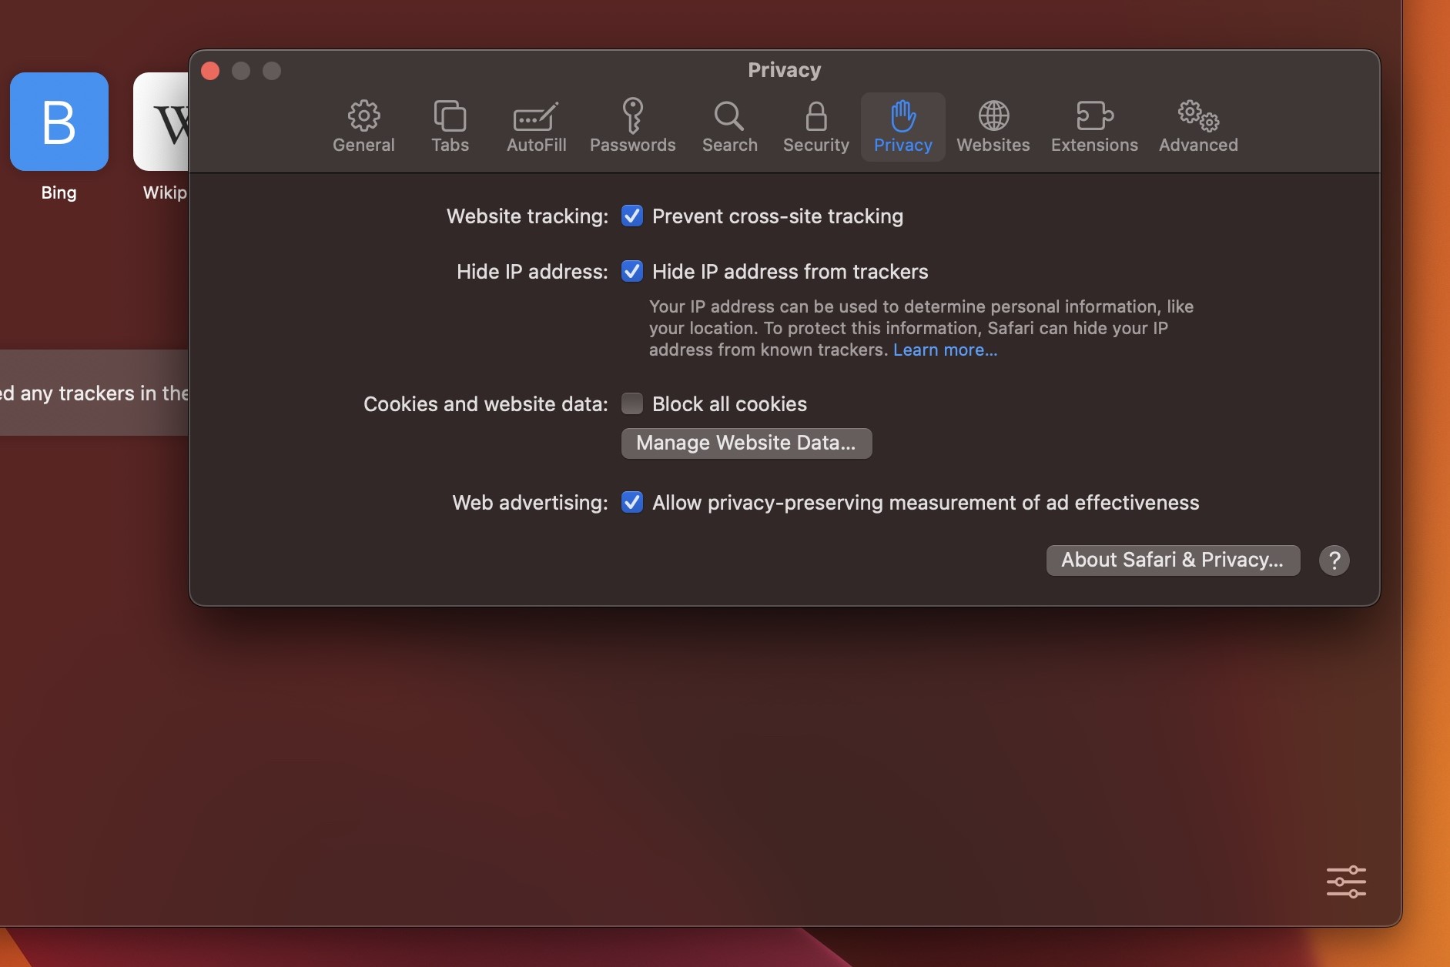Click the help question mark button
Viewport: 1450px width, 967px height.
(1334, 560)
